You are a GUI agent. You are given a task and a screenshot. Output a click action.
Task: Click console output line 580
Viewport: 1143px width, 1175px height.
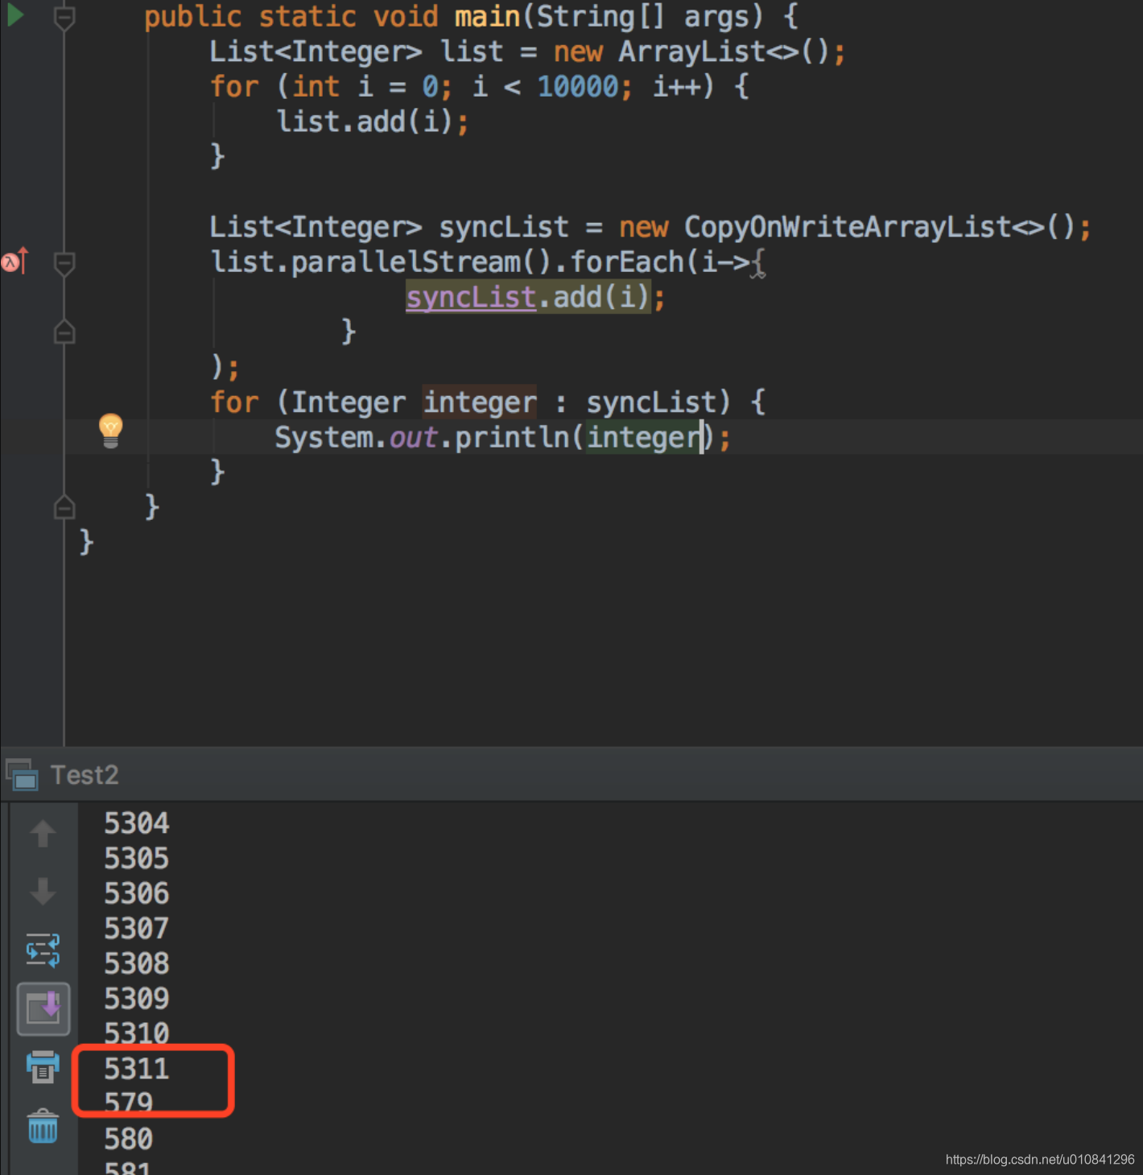coord(129,1138)
